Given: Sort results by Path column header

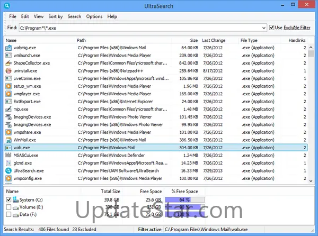Looking at the screenshot, I should (x=123, y=40).
